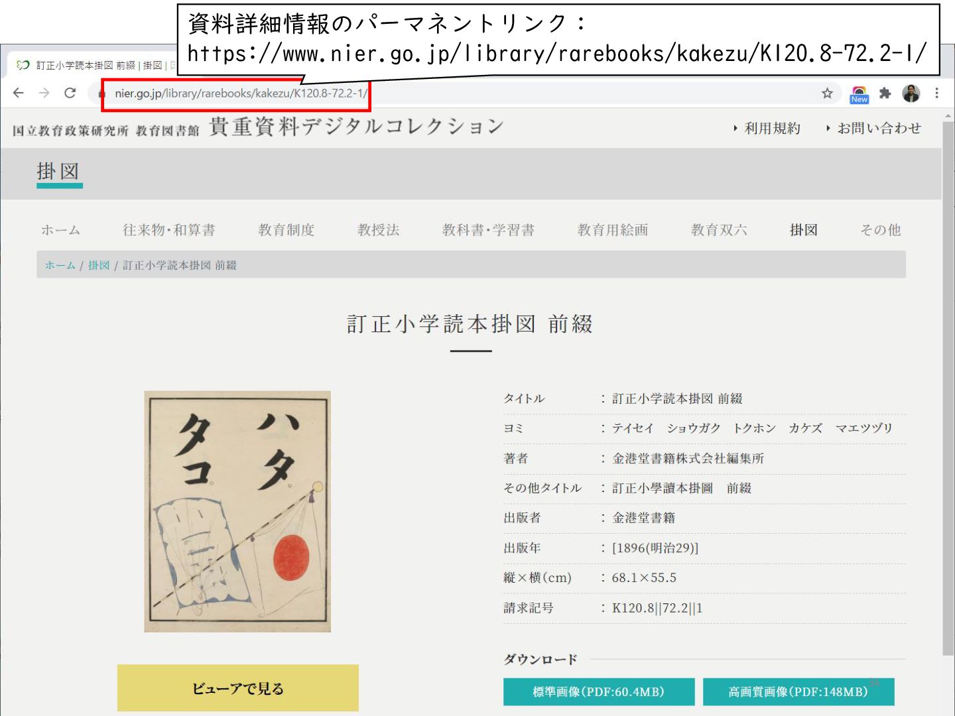
Task: Open 教育制度 category
Action: pyautogui.click(x=286, y=230)
